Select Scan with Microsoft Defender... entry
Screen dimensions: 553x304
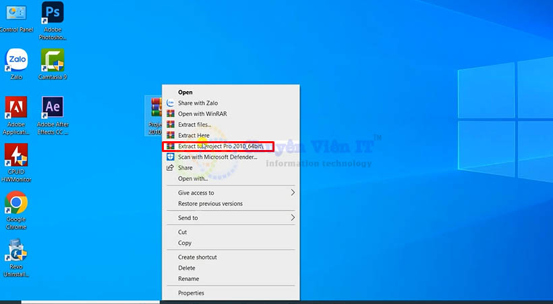pos(217,157)
